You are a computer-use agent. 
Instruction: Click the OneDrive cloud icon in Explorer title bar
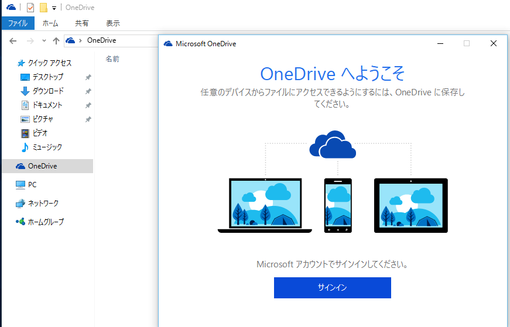[x=11, y=7]
